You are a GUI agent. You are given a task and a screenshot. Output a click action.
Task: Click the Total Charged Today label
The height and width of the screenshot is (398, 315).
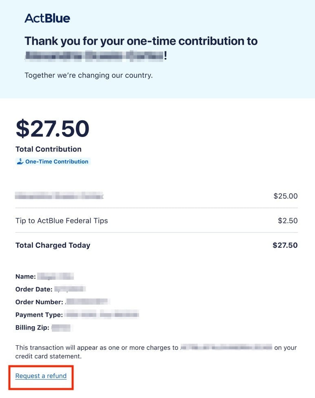[x=53, y=245]
